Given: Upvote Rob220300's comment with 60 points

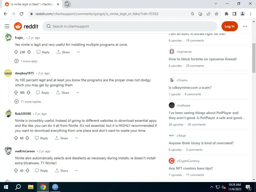Looking at the screenshot, I should click(x=16, y=138).
